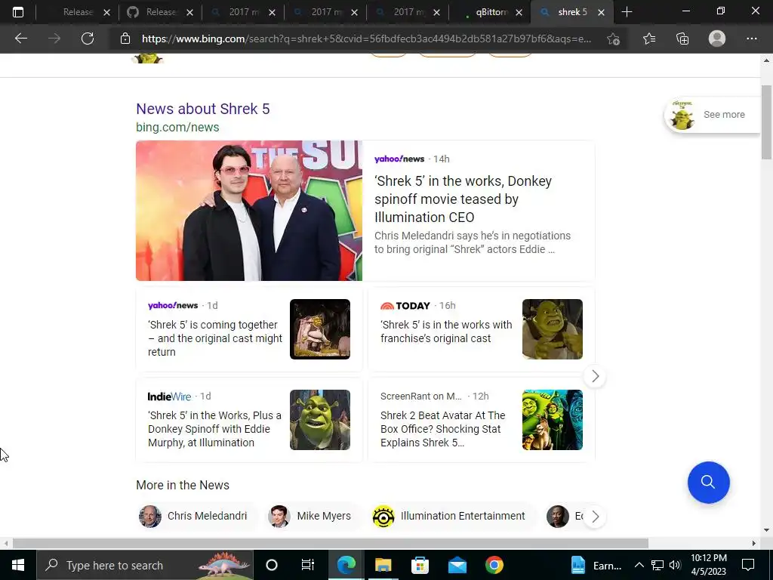Open a new tab with the plus icon
Screen dimensions: 773x580
627,12
